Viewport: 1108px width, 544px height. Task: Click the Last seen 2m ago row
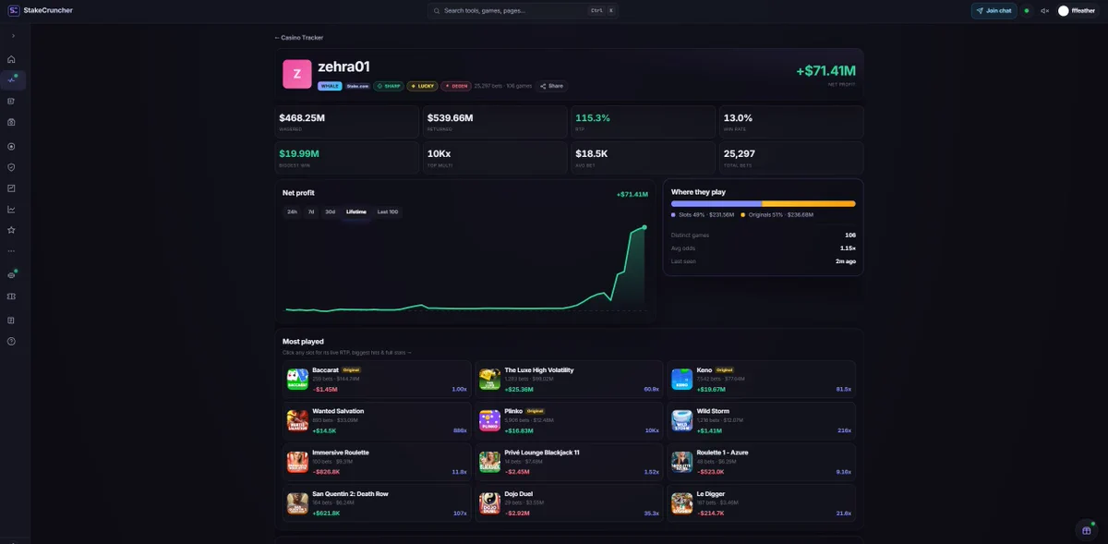[x=764, y=261]
